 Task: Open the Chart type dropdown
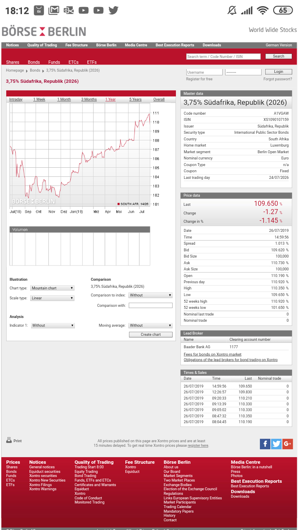coord(53,288)
